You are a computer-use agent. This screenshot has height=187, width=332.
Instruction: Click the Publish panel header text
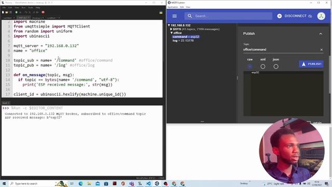point(249,34)
